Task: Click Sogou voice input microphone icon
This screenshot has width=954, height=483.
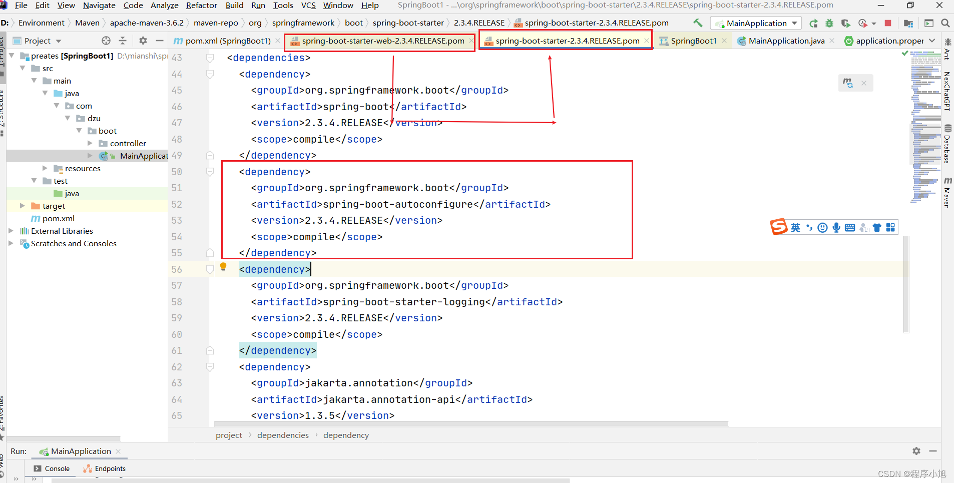Action: pos(836,228)
